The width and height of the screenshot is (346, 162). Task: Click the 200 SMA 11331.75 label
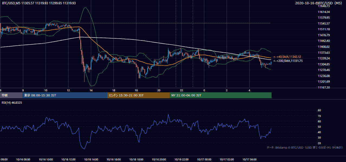[288, 61]
